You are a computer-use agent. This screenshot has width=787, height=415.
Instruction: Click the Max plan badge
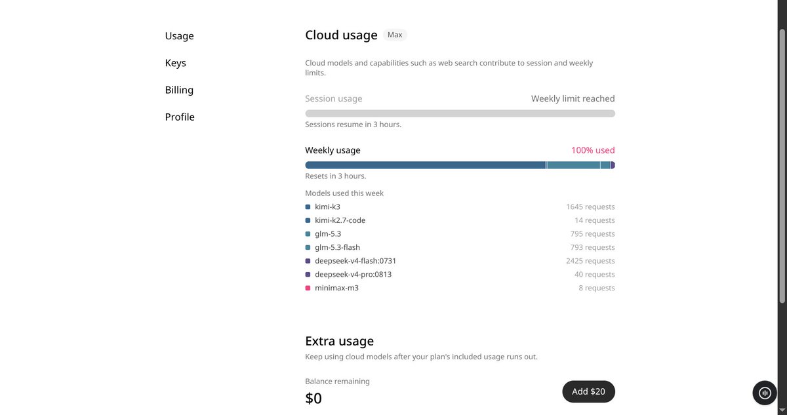click(395, 35)
